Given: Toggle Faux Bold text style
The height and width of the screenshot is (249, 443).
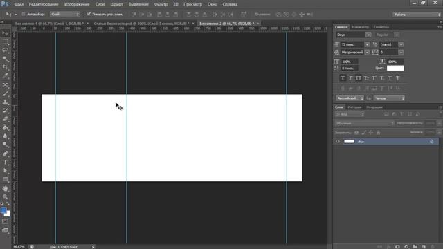Looking at the screenshot, I should click(x=343, y=78).
